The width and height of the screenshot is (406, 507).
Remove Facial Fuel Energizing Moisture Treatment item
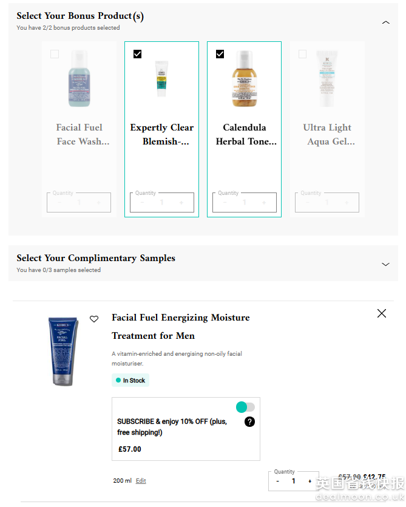click(x=381, y=313)
